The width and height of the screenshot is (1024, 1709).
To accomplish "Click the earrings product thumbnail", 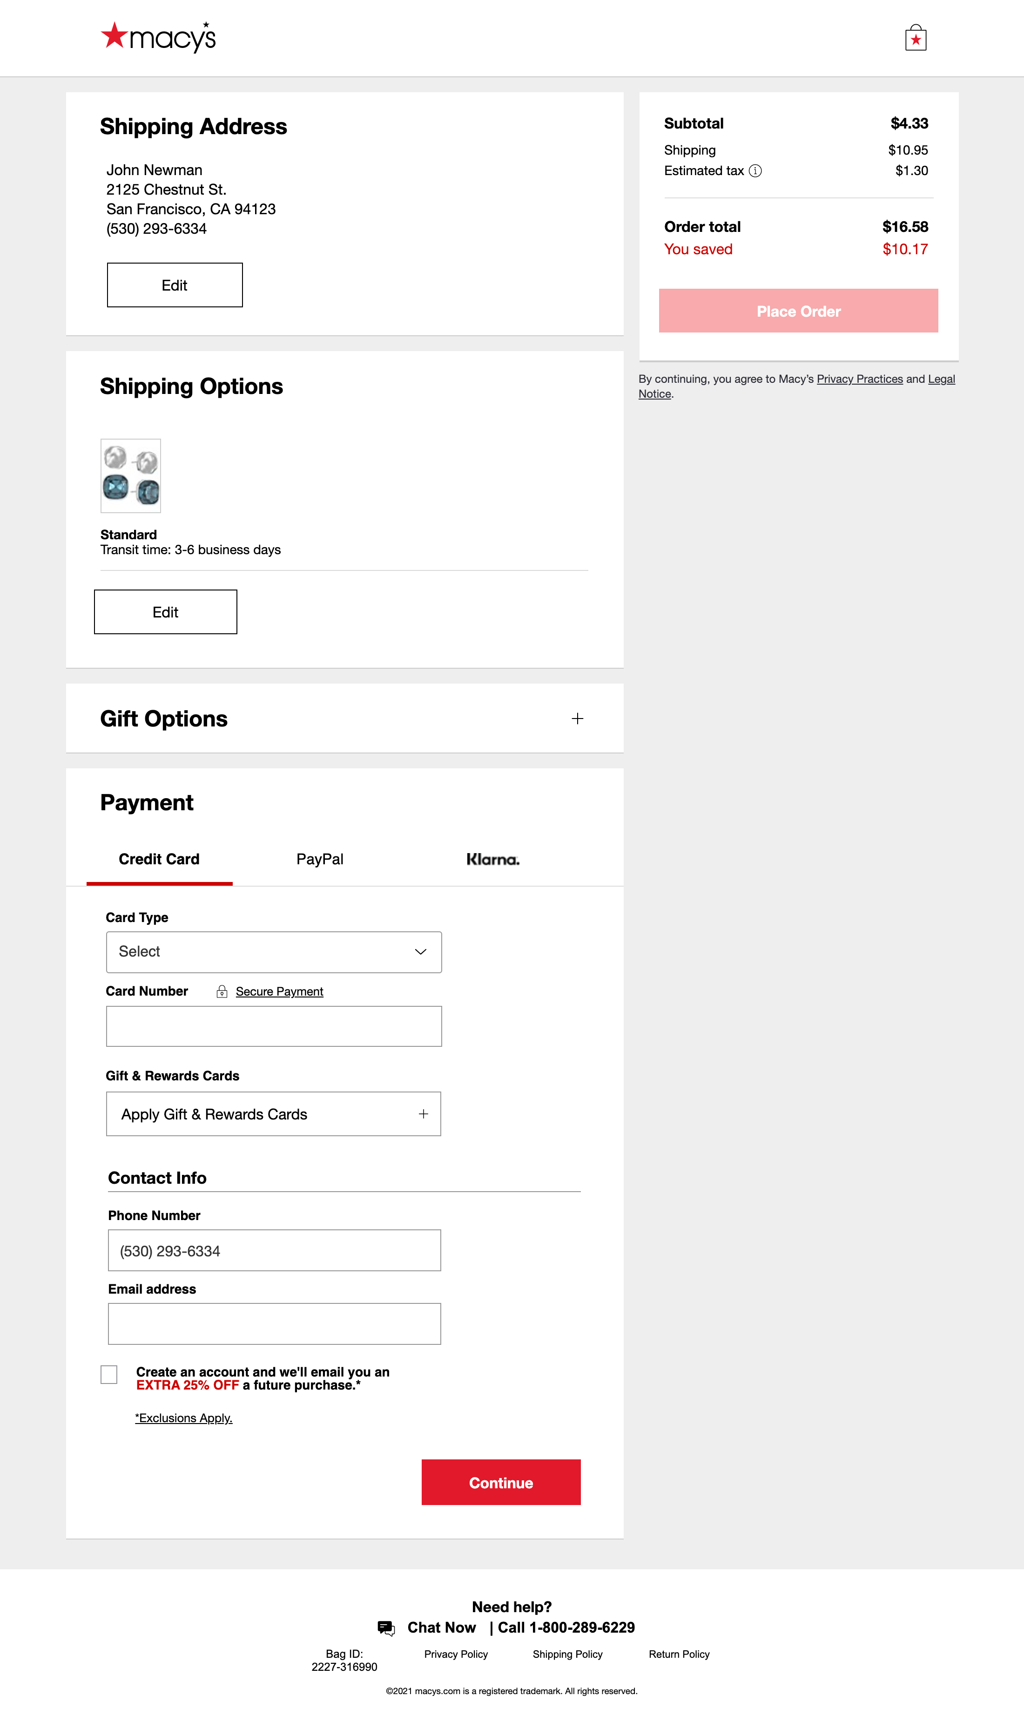I will click(x=130, y=475).
